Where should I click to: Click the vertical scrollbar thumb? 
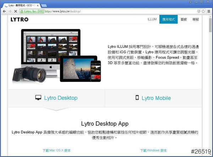click(x=210, y=25)
